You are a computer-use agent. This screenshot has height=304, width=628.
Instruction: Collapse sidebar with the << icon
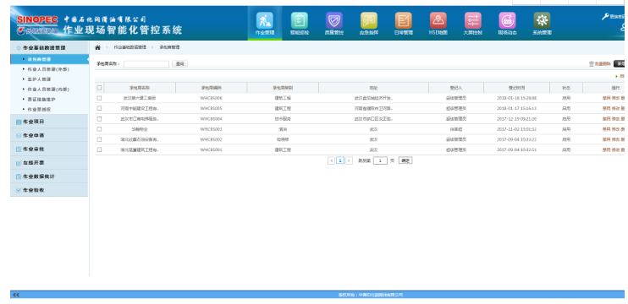16,295
